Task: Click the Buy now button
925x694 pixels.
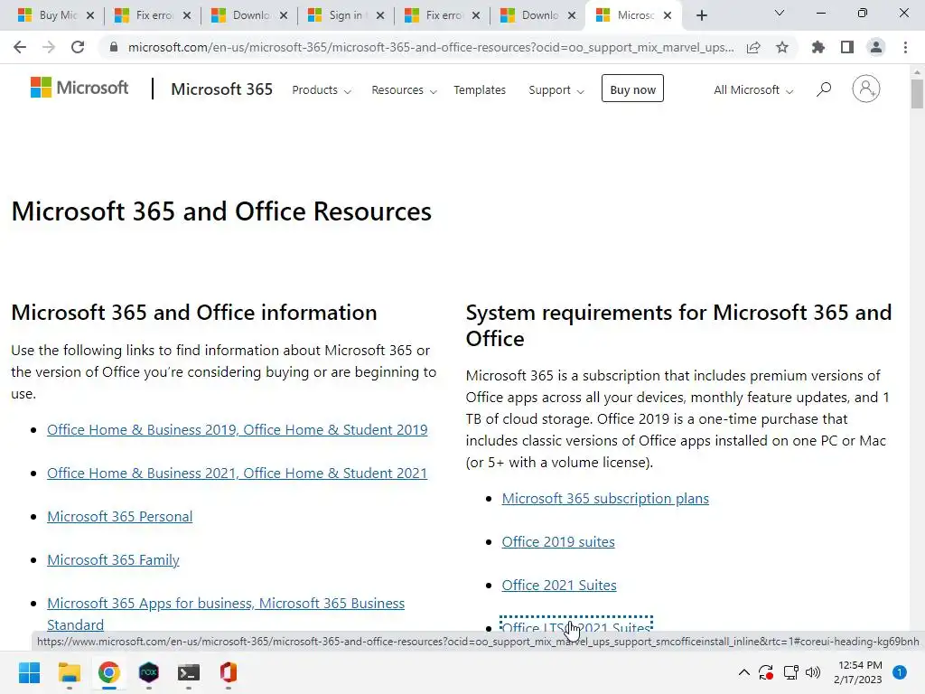Action: click(632, 89)
